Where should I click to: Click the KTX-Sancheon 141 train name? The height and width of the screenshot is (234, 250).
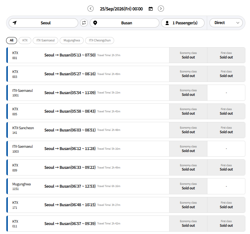click(x=23, y=130)
